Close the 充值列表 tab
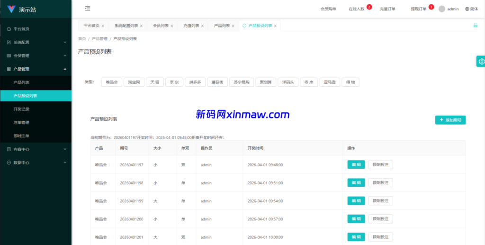485x245 pixels. point(203,26)
